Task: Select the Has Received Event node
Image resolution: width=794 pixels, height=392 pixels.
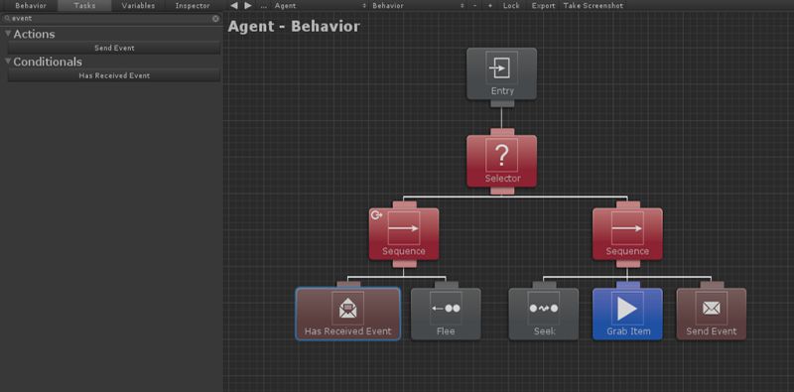Action: tap(348, 314)
